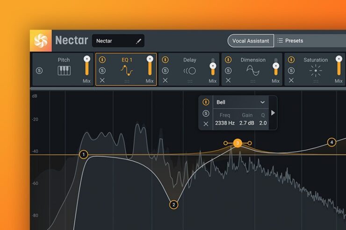Click node 3 left Q handle
346x230 pixels.
point(225,143)
